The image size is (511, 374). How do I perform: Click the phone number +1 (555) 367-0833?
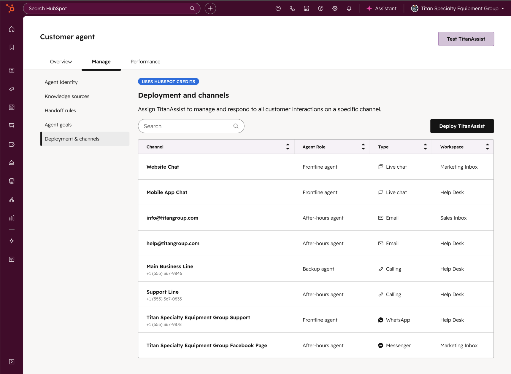click(x=164, y=299)
